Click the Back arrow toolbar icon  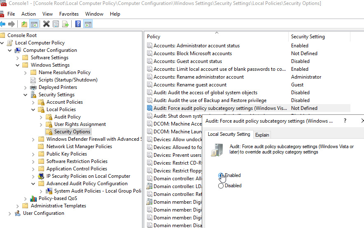(x=3, y=24)
